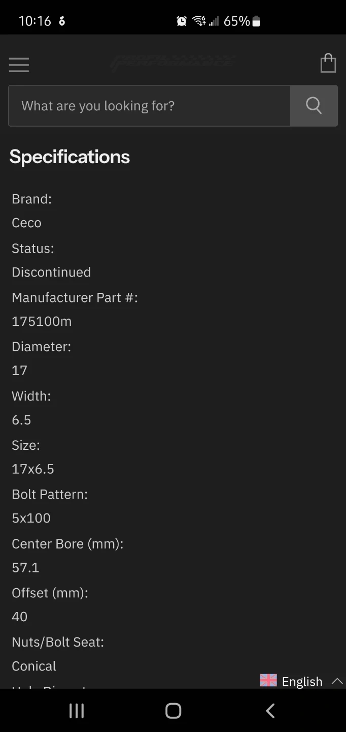Tap the alarm icon in status bar
This screenshot has height=732, width=346.
pyautogui.click(x=182, y=21)
